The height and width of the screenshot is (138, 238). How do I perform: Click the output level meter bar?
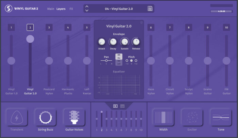click(221, 5)
